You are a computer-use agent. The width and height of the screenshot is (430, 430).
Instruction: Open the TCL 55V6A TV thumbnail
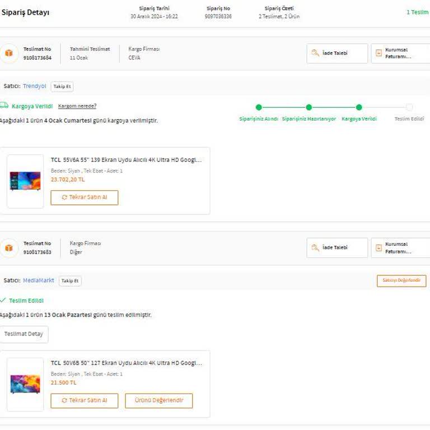pos(25,181)
